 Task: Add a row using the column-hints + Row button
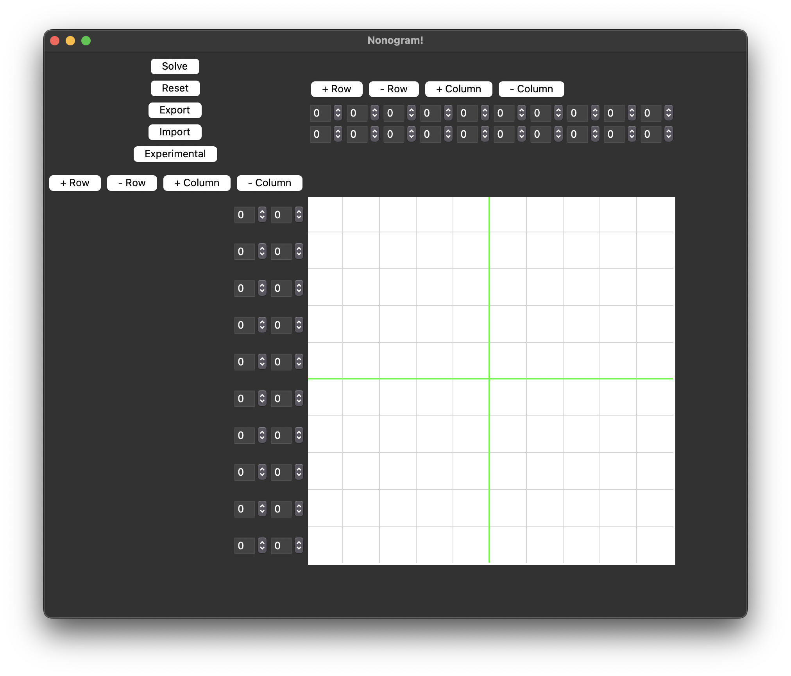(x=336, y=89)
